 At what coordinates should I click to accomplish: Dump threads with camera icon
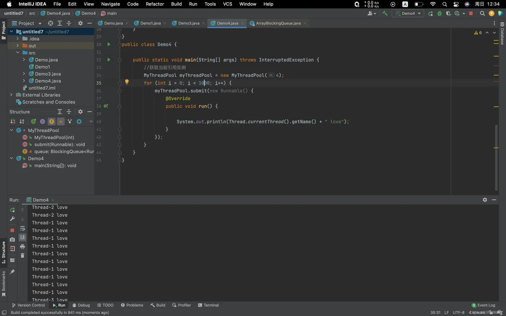coord(12,239)
